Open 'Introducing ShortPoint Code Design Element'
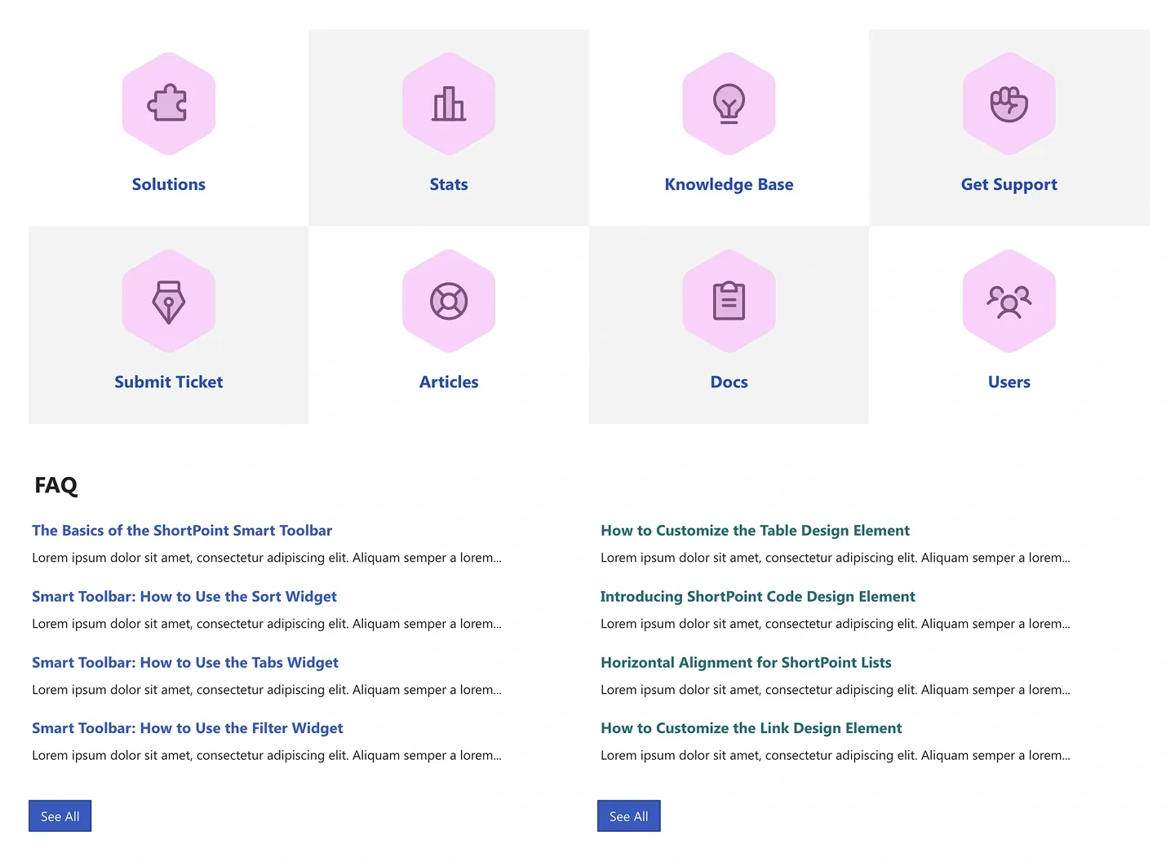 pyautogui.click(x=757, y=597)
